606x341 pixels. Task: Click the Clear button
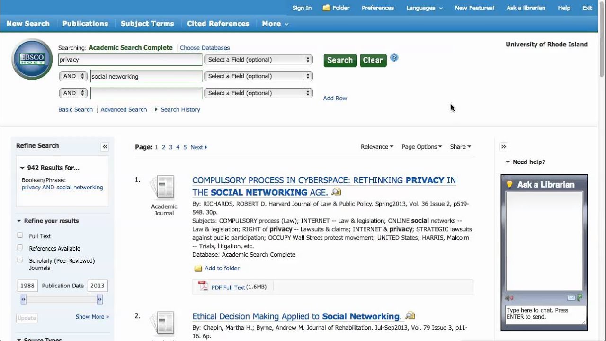373,60
